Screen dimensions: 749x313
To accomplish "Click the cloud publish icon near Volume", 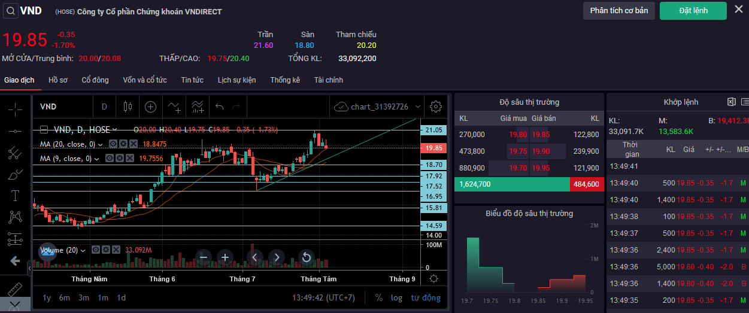I will (47, 252).
